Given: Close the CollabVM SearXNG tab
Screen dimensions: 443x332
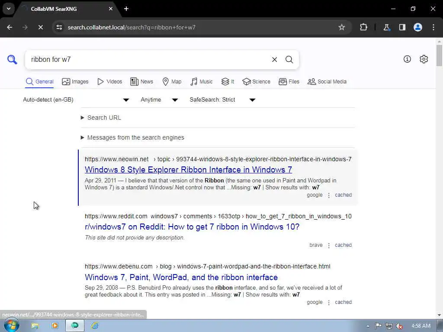Looking at the screenshot, I should point(111,9).
